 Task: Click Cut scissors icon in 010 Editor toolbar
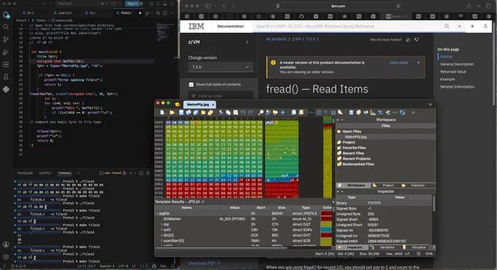[221, 112]
